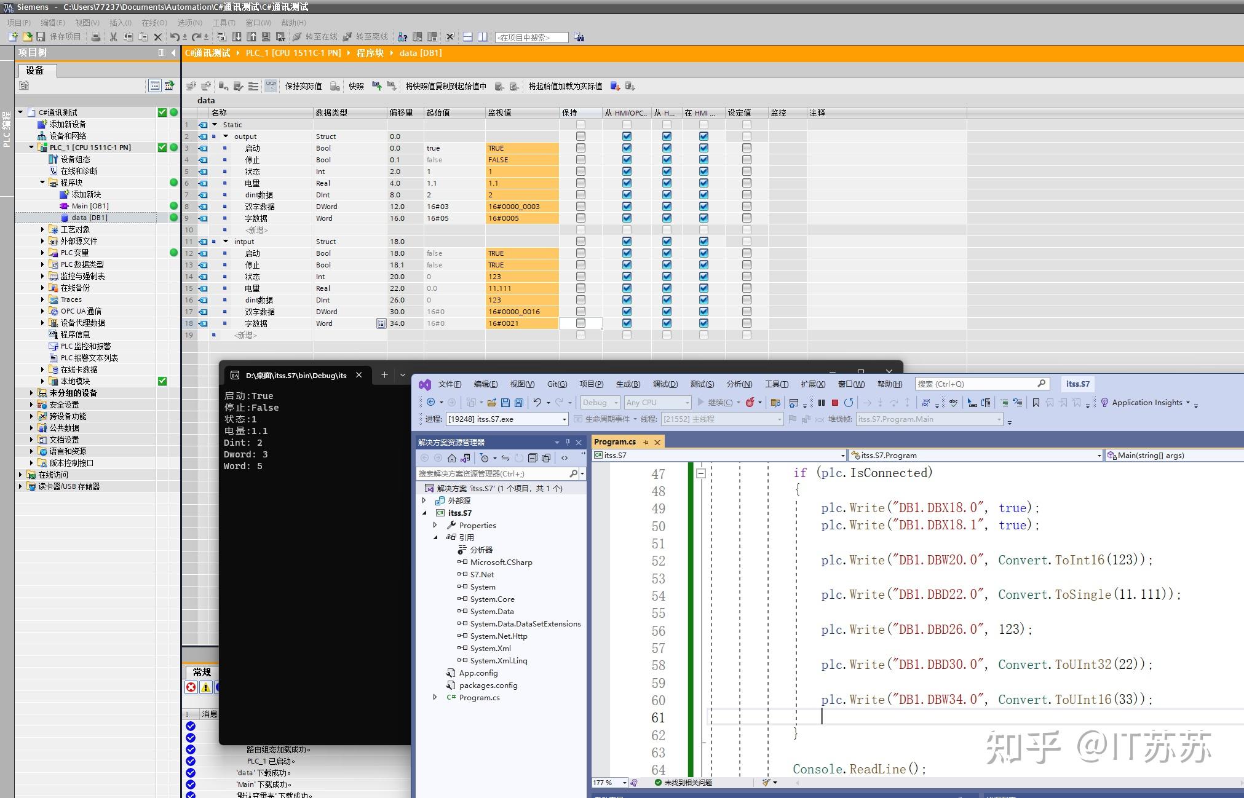The height and width of the screenshot is (798, 1244).
Task: Select Main [OB1] in project tree
Action: click(90, 206)
